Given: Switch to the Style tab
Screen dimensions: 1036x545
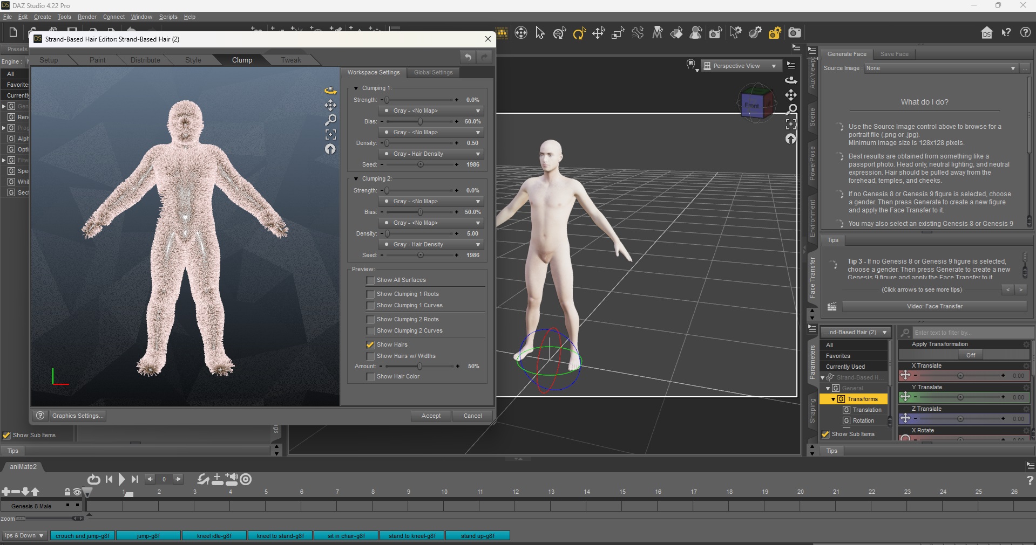Looking at the screenshot, I should (193, 60).
